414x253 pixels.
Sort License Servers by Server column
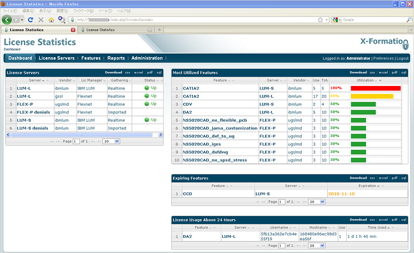(x=35, y=80)
